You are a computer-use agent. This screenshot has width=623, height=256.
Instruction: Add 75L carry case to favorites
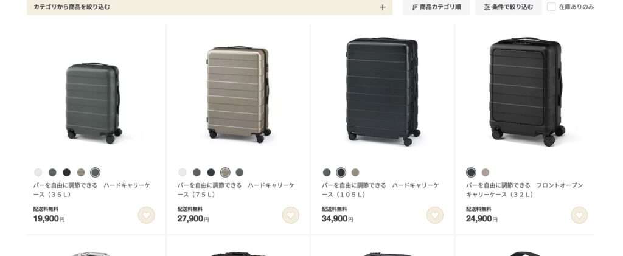click(x=290, y=215)
